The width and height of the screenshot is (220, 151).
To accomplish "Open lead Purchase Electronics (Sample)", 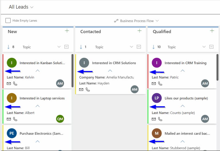I will pyautogui.click(x=41, y=133).
